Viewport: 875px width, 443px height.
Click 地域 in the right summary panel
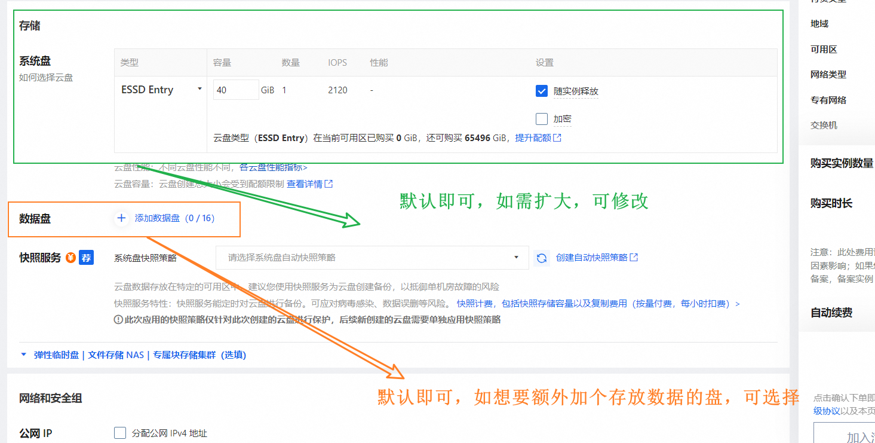coord(819,24)
